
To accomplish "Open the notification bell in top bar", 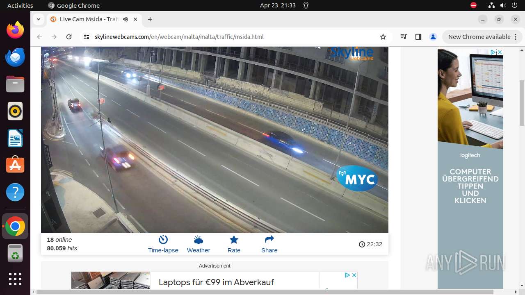I will [306, 5].
